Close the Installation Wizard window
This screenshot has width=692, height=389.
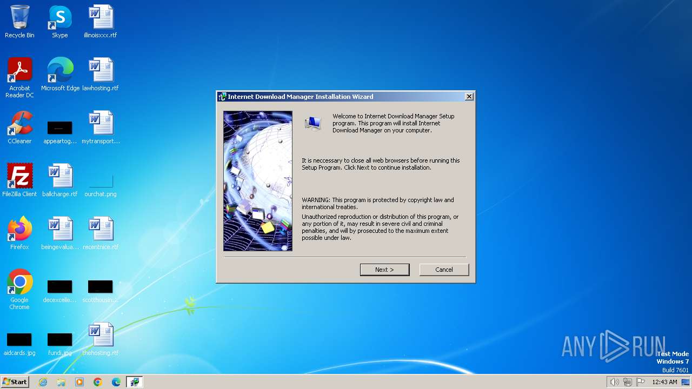[x=469, y=97]
